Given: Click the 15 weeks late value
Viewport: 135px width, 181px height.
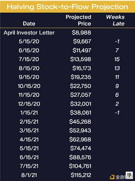Looking at the screenshot, I should tap(117, 59).
